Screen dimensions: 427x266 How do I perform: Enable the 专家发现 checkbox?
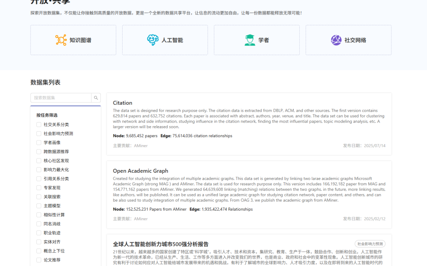[39, 188]
